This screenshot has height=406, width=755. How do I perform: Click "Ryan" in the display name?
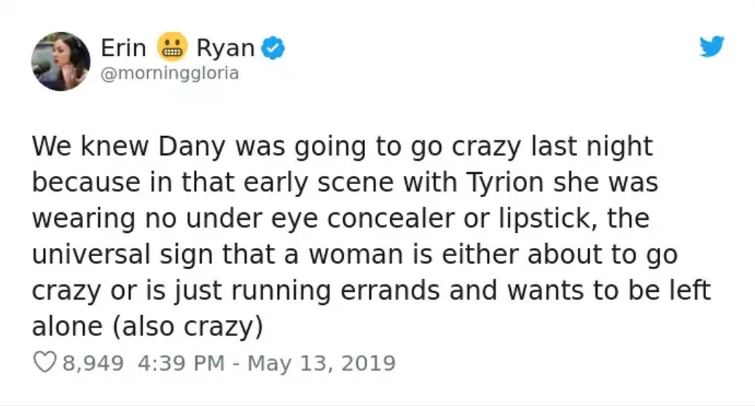(x=224, y=49)
